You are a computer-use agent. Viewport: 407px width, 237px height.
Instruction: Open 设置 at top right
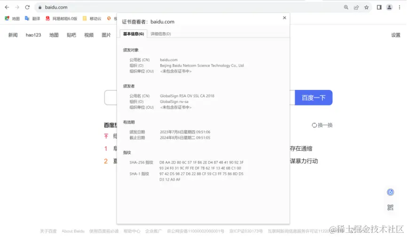396,35
